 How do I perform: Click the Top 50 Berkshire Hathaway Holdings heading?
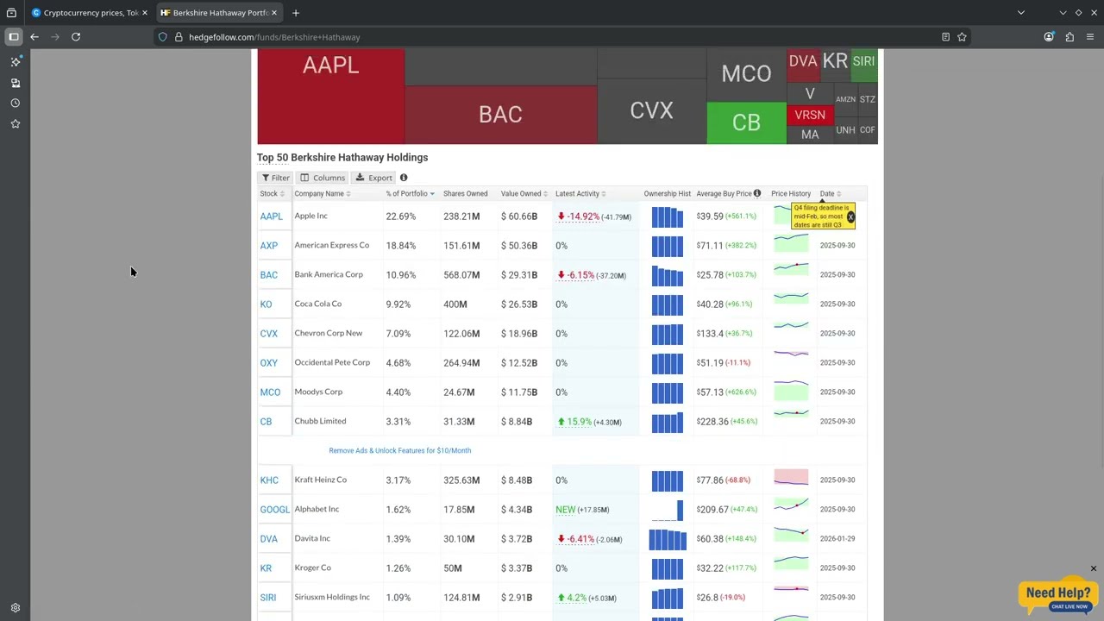(x=342, y=158)
